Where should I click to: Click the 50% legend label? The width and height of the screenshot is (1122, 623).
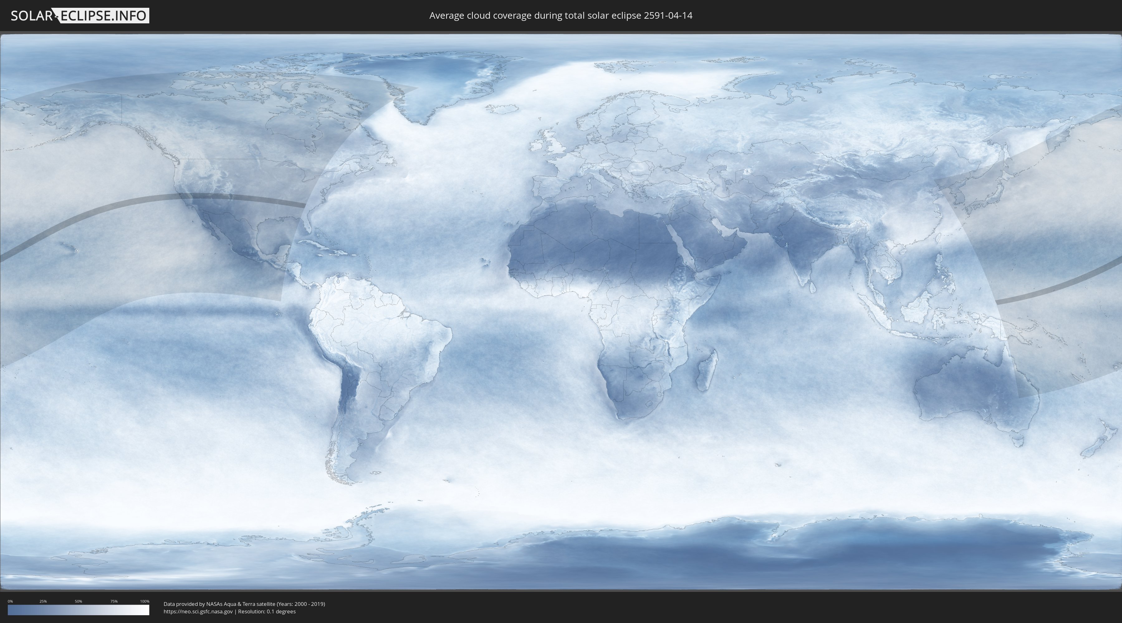[79, 601]
